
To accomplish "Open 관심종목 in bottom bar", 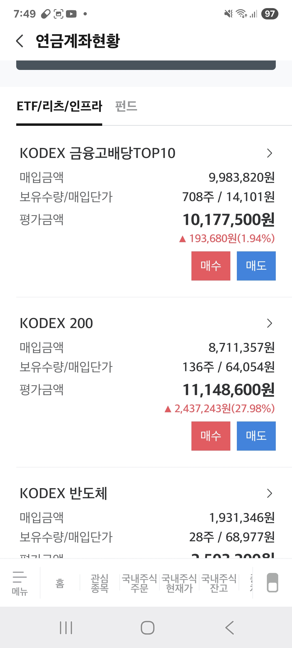I will [x=99, y=583].
